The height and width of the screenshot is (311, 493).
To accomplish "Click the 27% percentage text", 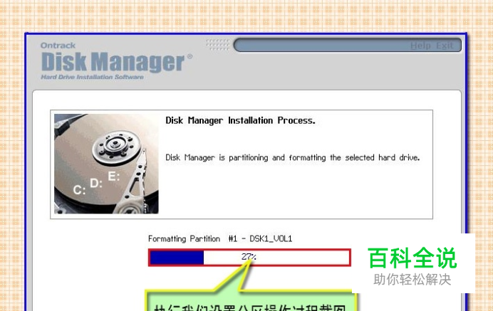I will click(x=249, y=257).
